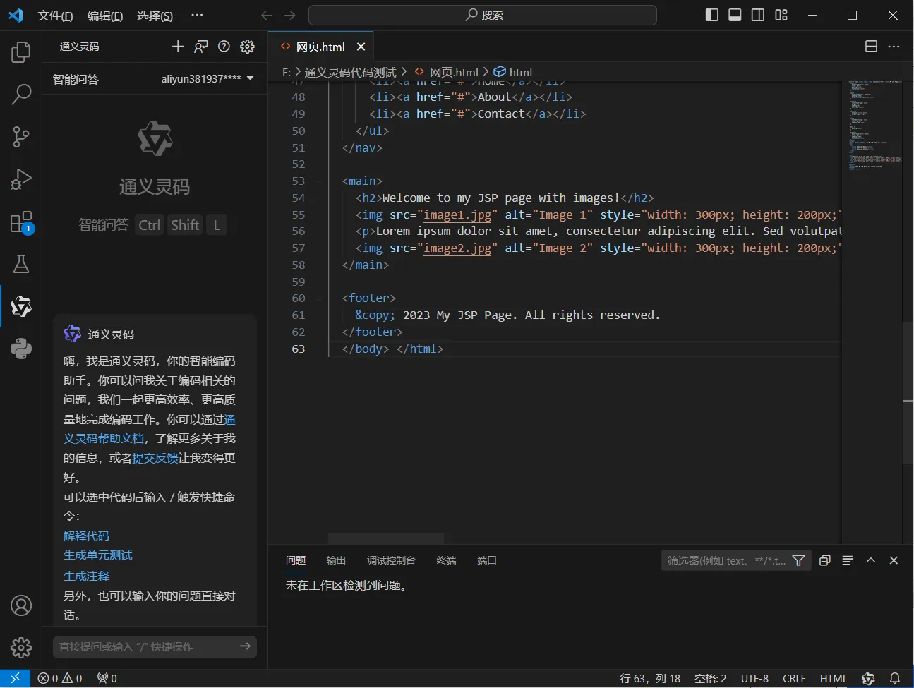Click the 解释代码 link
The width and height of the screenshot is (914, 688).
86,536
